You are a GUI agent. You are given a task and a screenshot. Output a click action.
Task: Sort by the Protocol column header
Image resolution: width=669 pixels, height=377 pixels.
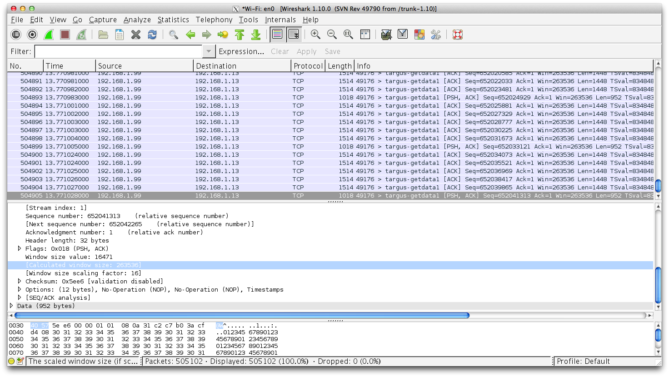[308, 66]
